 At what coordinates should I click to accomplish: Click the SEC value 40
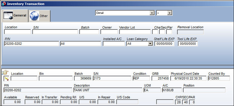point(185,102)
